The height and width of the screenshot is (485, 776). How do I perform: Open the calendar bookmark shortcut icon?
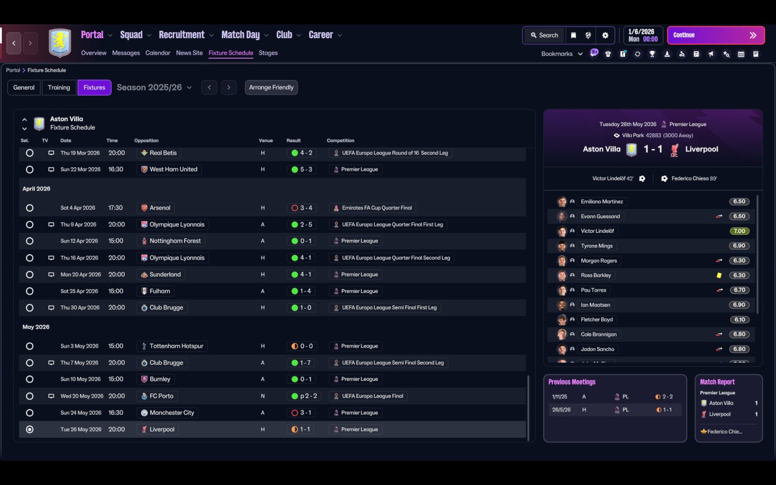741,54
